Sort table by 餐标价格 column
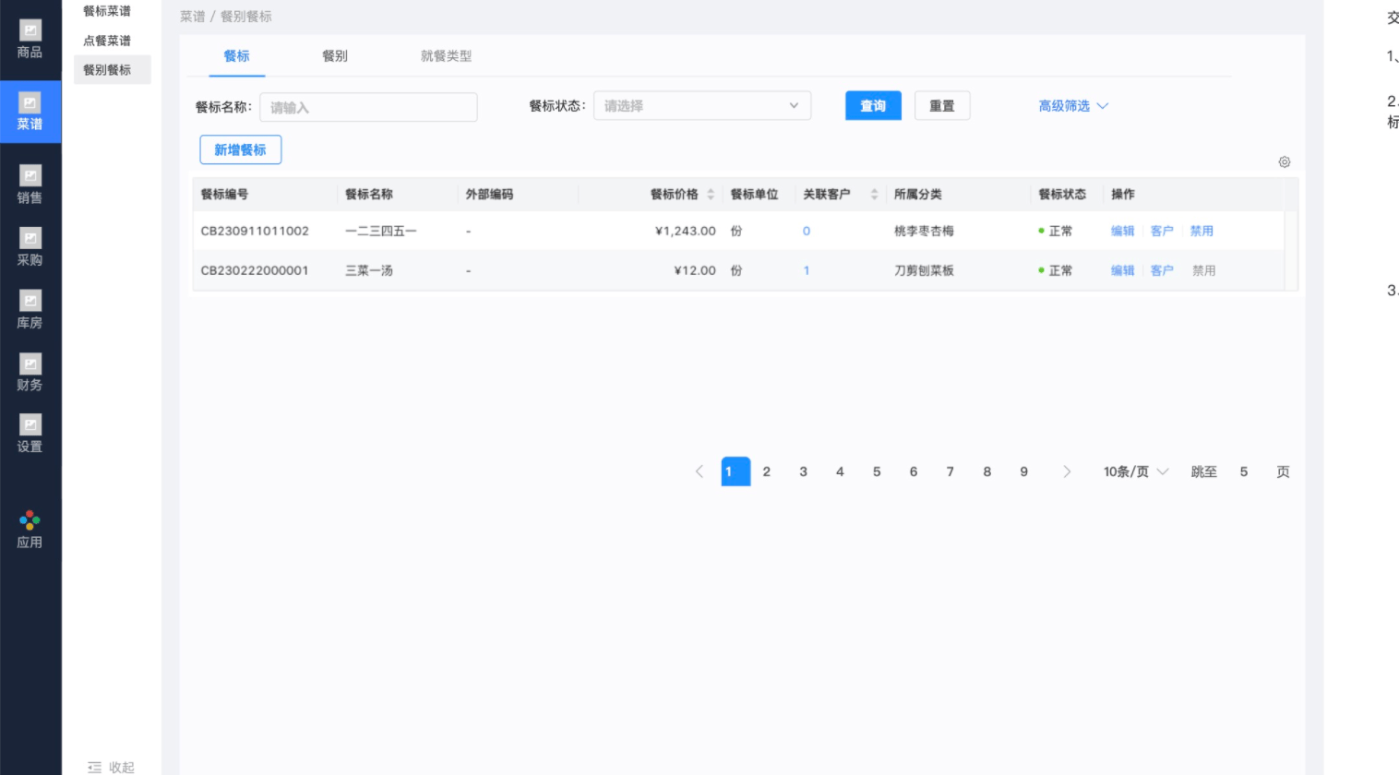 pos(711,195)
